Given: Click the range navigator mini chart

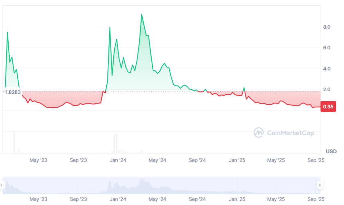Looking at the screenshot, I should pyautogui.click(x=162, y=185).
